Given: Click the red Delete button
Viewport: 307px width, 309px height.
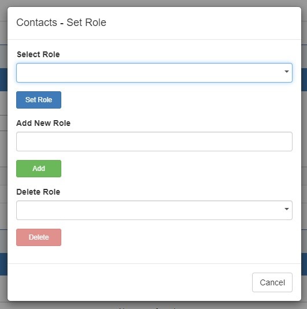Looking at the screenshot, I should click(39, 237).
